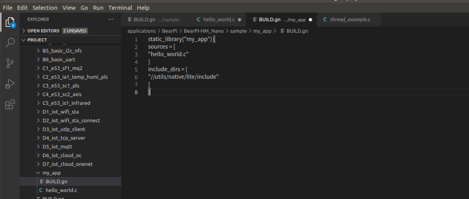
Task: Click the unsaved dot on hello_world.c tab
Action: pos(239,20)
